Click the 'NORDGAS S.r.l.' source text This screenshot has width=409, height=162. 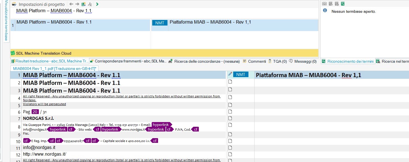(x=38, y=118)
